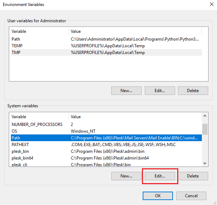217x205 pixels.
Task: Confirm dialog with OK button
Action: (158, 195)
